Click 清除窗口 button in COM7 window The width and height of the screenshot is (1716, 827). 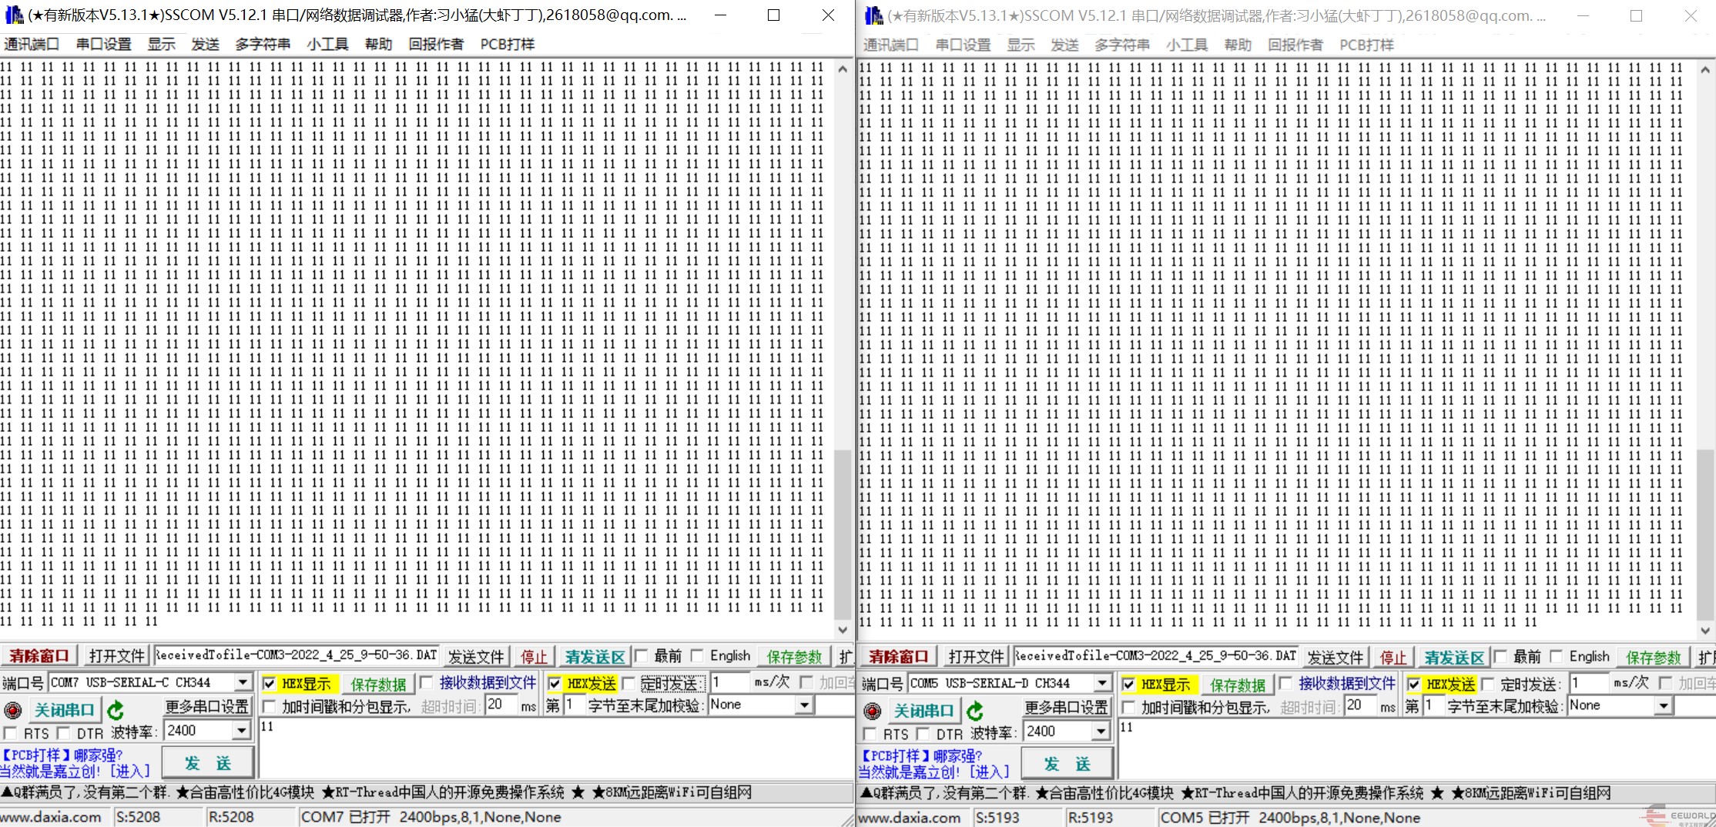[39, 656]
